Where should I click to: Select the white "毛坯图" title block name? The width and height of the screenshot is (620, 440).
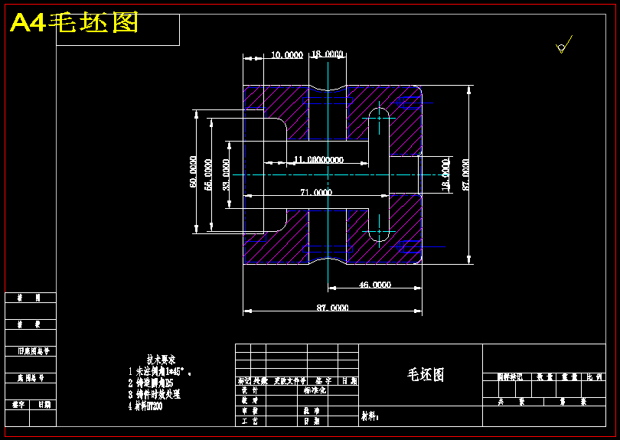[x=426, y=374]
